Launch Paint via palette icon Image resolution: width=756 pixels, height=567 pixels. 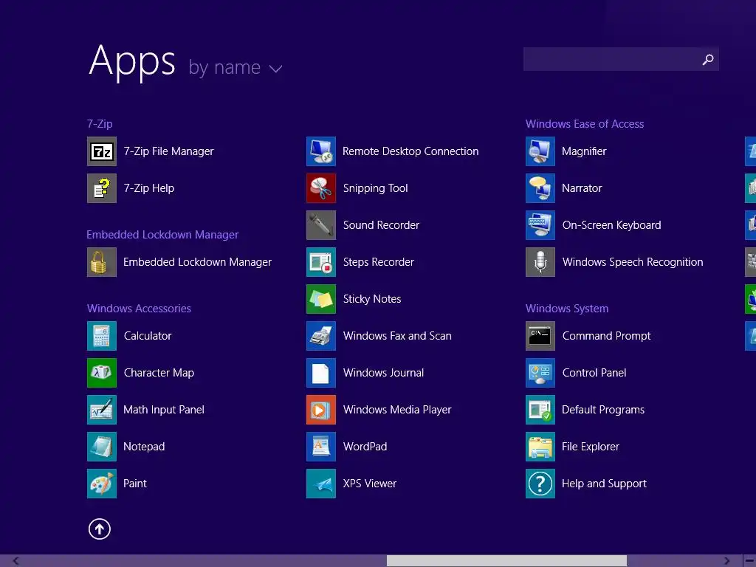click(x=102, y=483)
